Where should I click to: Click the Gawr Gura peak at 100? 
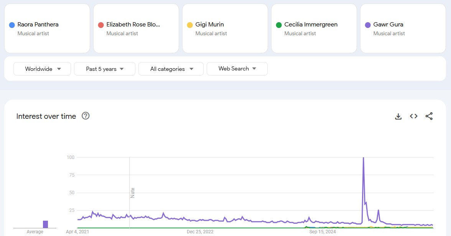click(x=364, y=158)
